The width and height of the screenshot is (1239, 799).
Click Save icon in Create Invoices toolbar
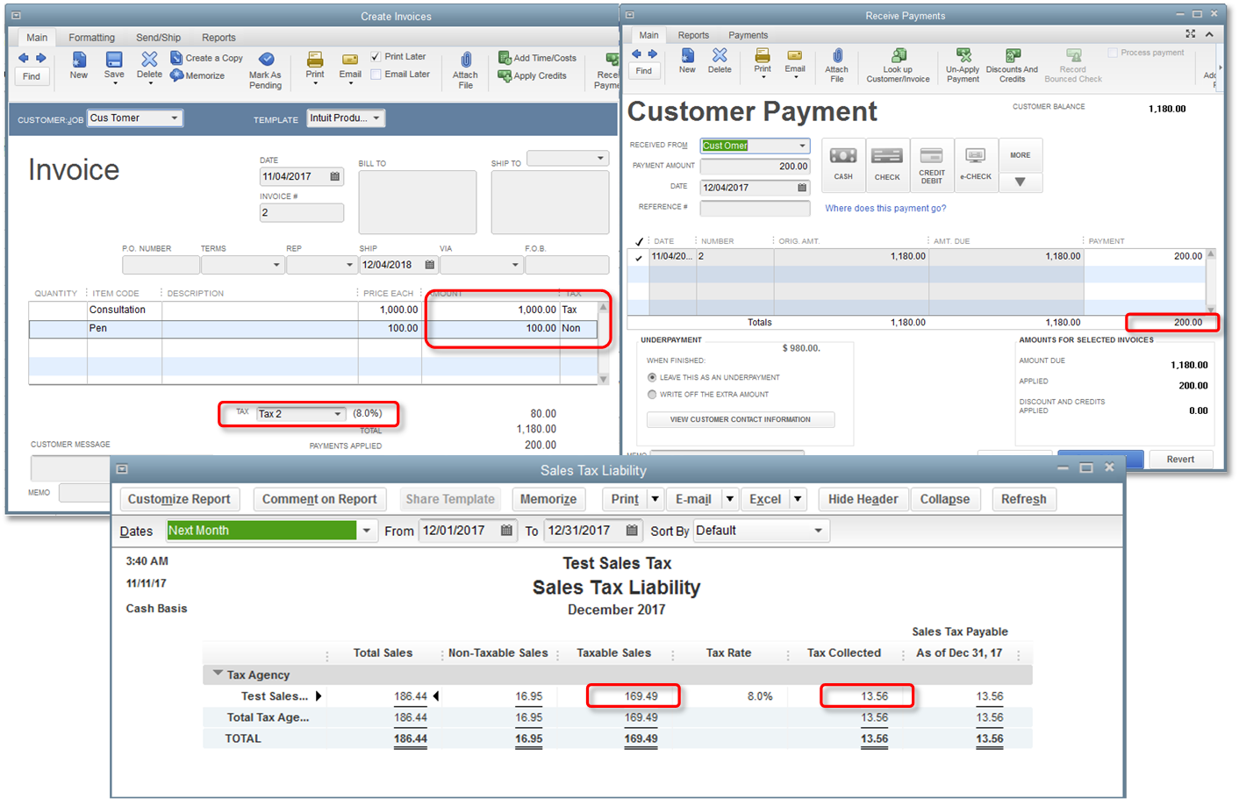[x=114, y=59]
